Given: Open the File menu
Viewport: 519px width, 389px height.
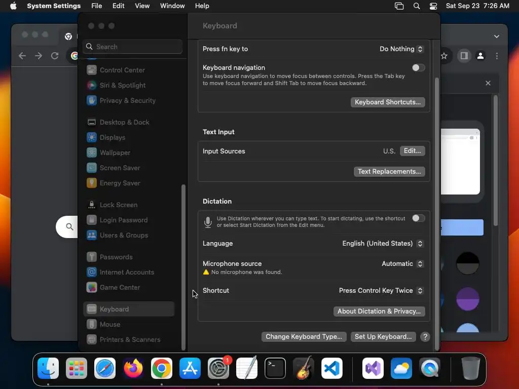Looking at the screenshot, I should pyautogui.click(x=97, y=6).
